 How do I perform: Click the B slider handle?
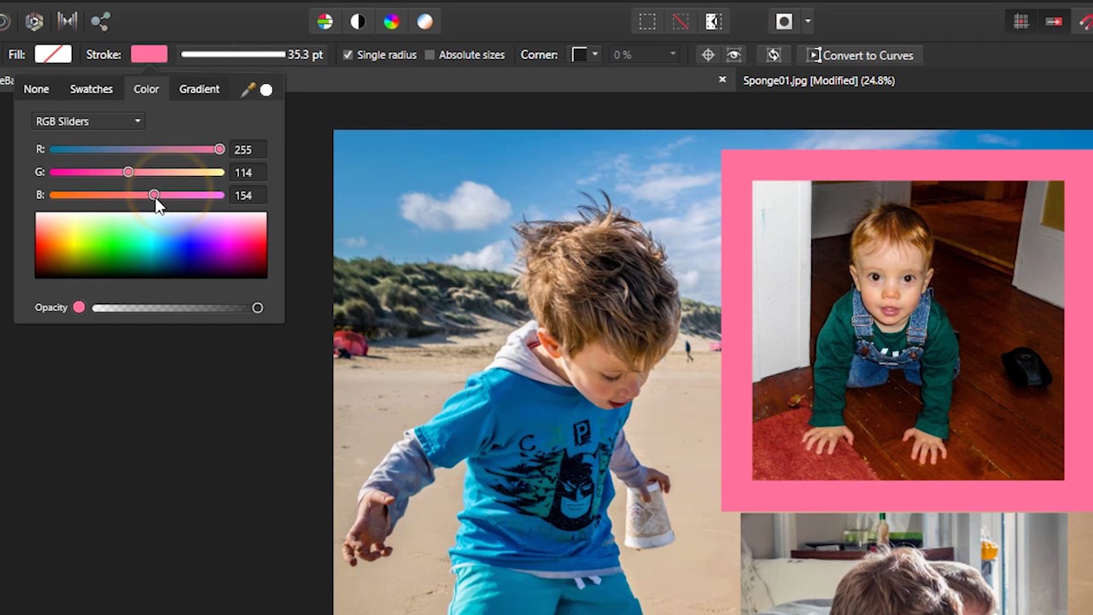click(x=154, y=196)
